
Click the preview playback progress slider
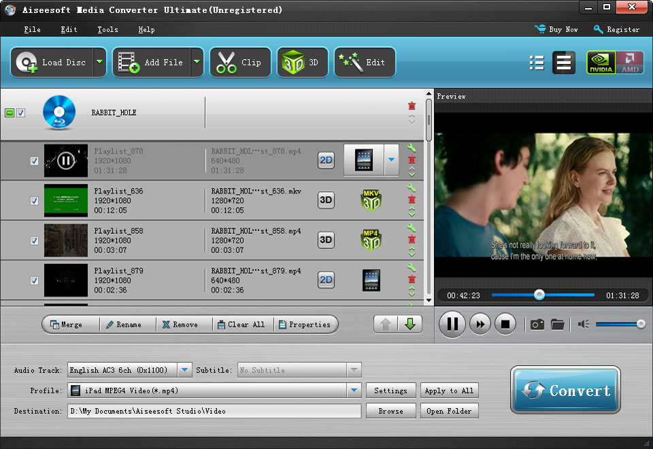tap(543, 295)
